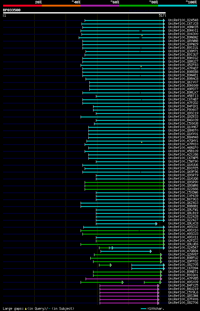200x311 pixels.
Task: Select label UniRef100_Q9ZR33
Action: coord(183,117)
